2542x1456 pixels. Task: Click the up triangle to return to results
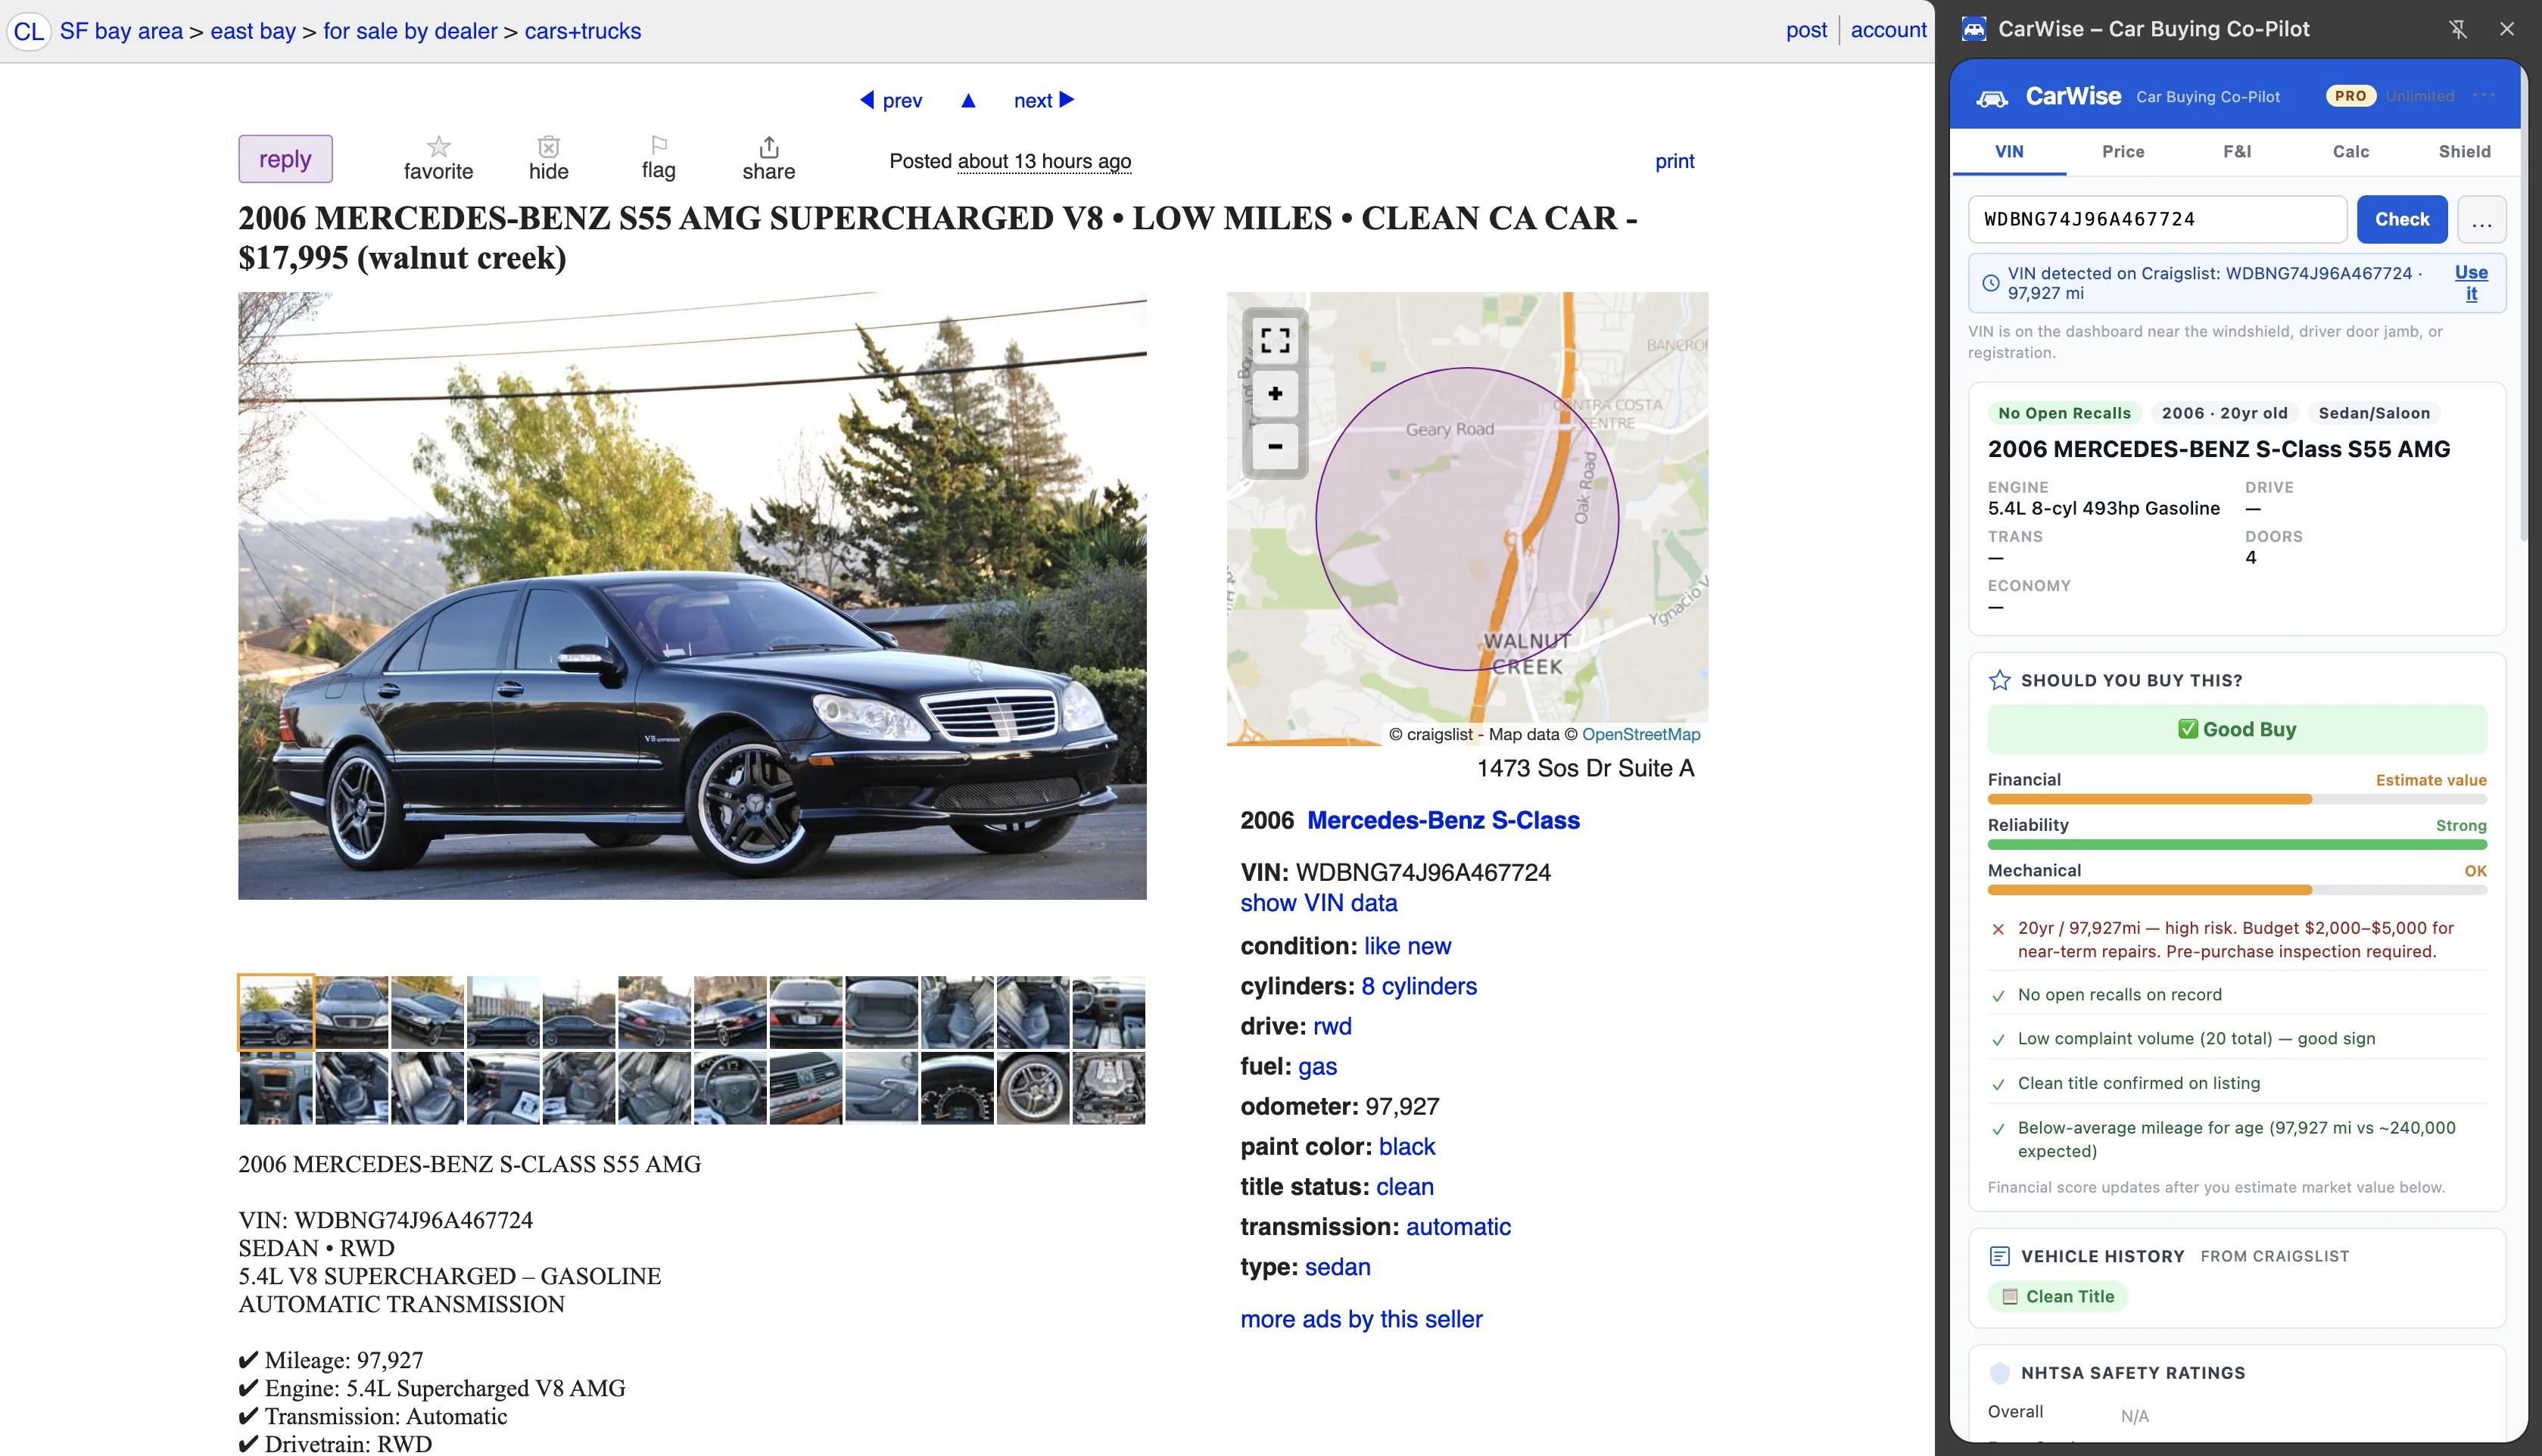968,100
